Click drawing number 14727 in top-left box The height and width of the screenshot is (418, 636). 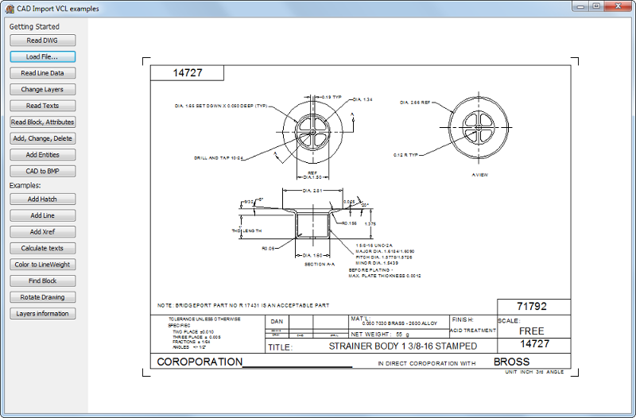(188, 73)
